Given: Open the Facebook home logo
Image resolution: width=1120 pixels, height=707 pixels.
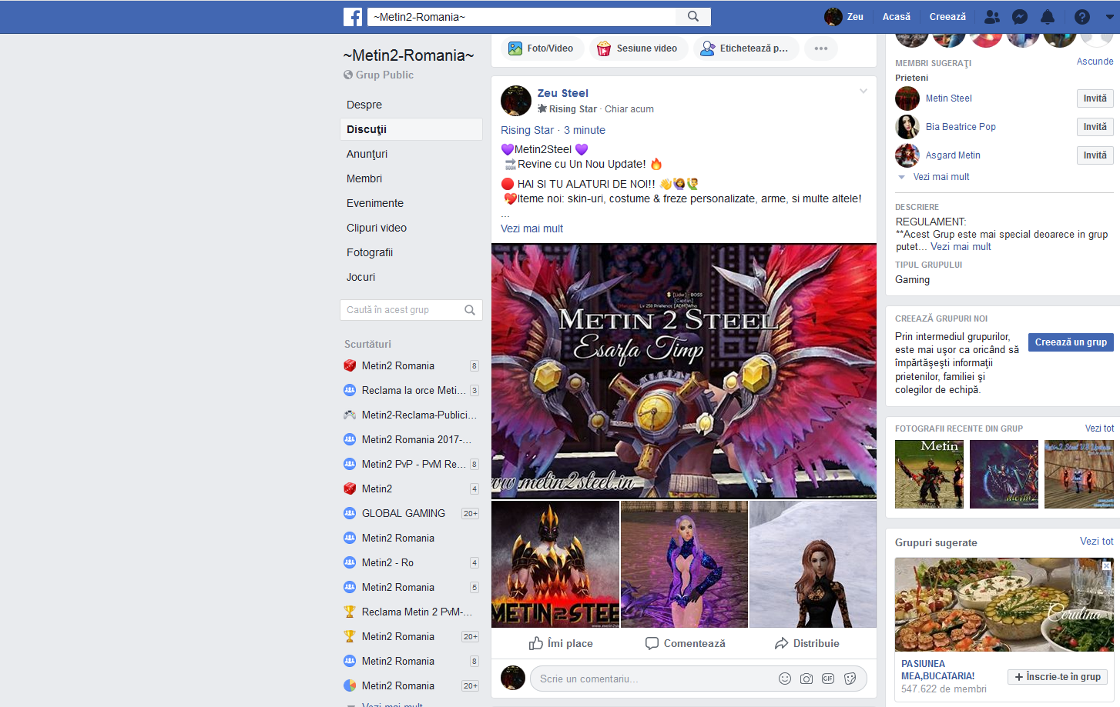Looking at the screenshot, I should (353, 17).
